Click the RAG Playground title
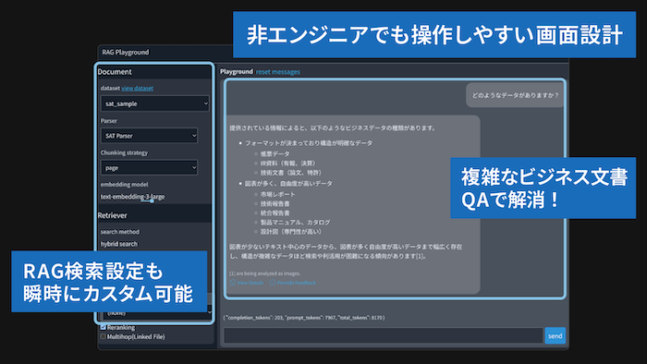Image resolution: width=647 pixels, height=364 pixels. 126,53
